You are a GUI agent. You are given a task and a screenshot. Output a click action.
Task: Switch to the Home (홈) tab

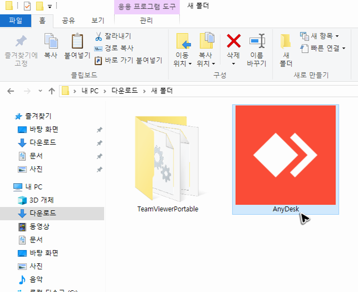pyautogui.click(x=42, y=21)
